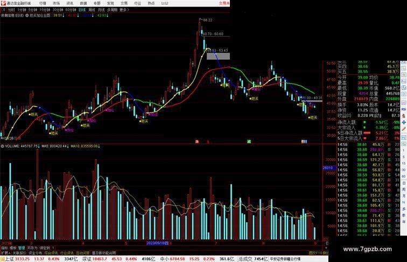The height and width of the screenshot is (262, 407).
Task: Click the 上证 index value 3133.25
Action: point(22,259)
